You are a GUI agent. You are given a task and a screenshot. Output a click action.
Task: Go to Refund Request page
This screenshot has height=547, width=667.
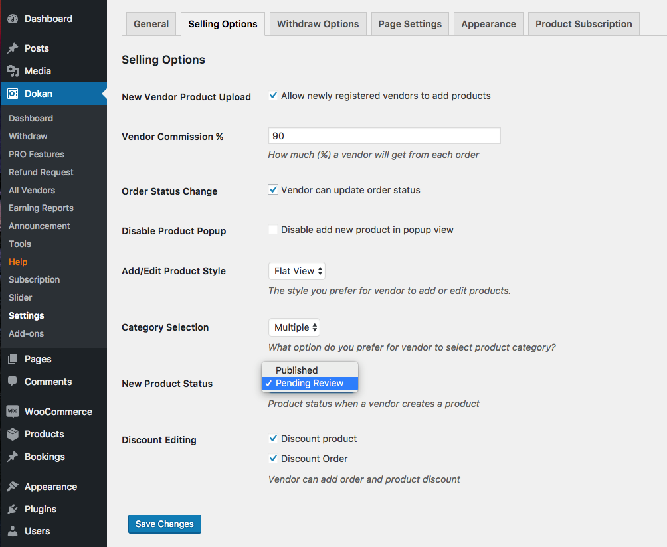point(41,172)
